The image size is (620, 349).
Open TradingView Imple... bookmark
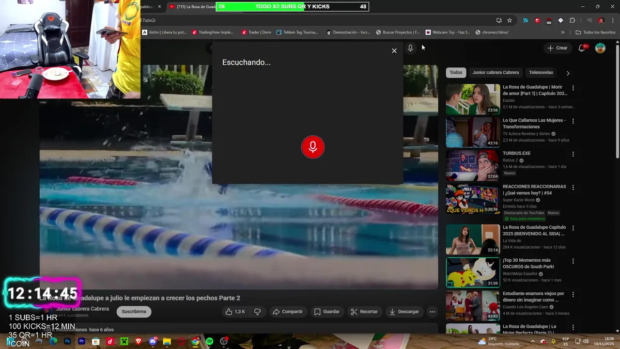click(x=213, y=32)
